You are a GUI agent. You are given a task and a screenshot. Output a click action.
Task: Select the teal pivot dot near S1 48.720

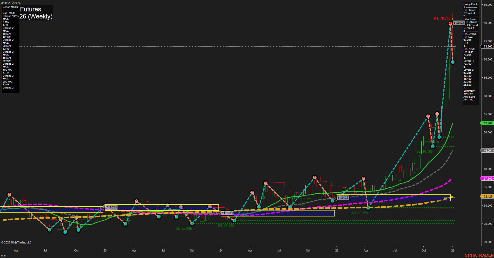439,137
